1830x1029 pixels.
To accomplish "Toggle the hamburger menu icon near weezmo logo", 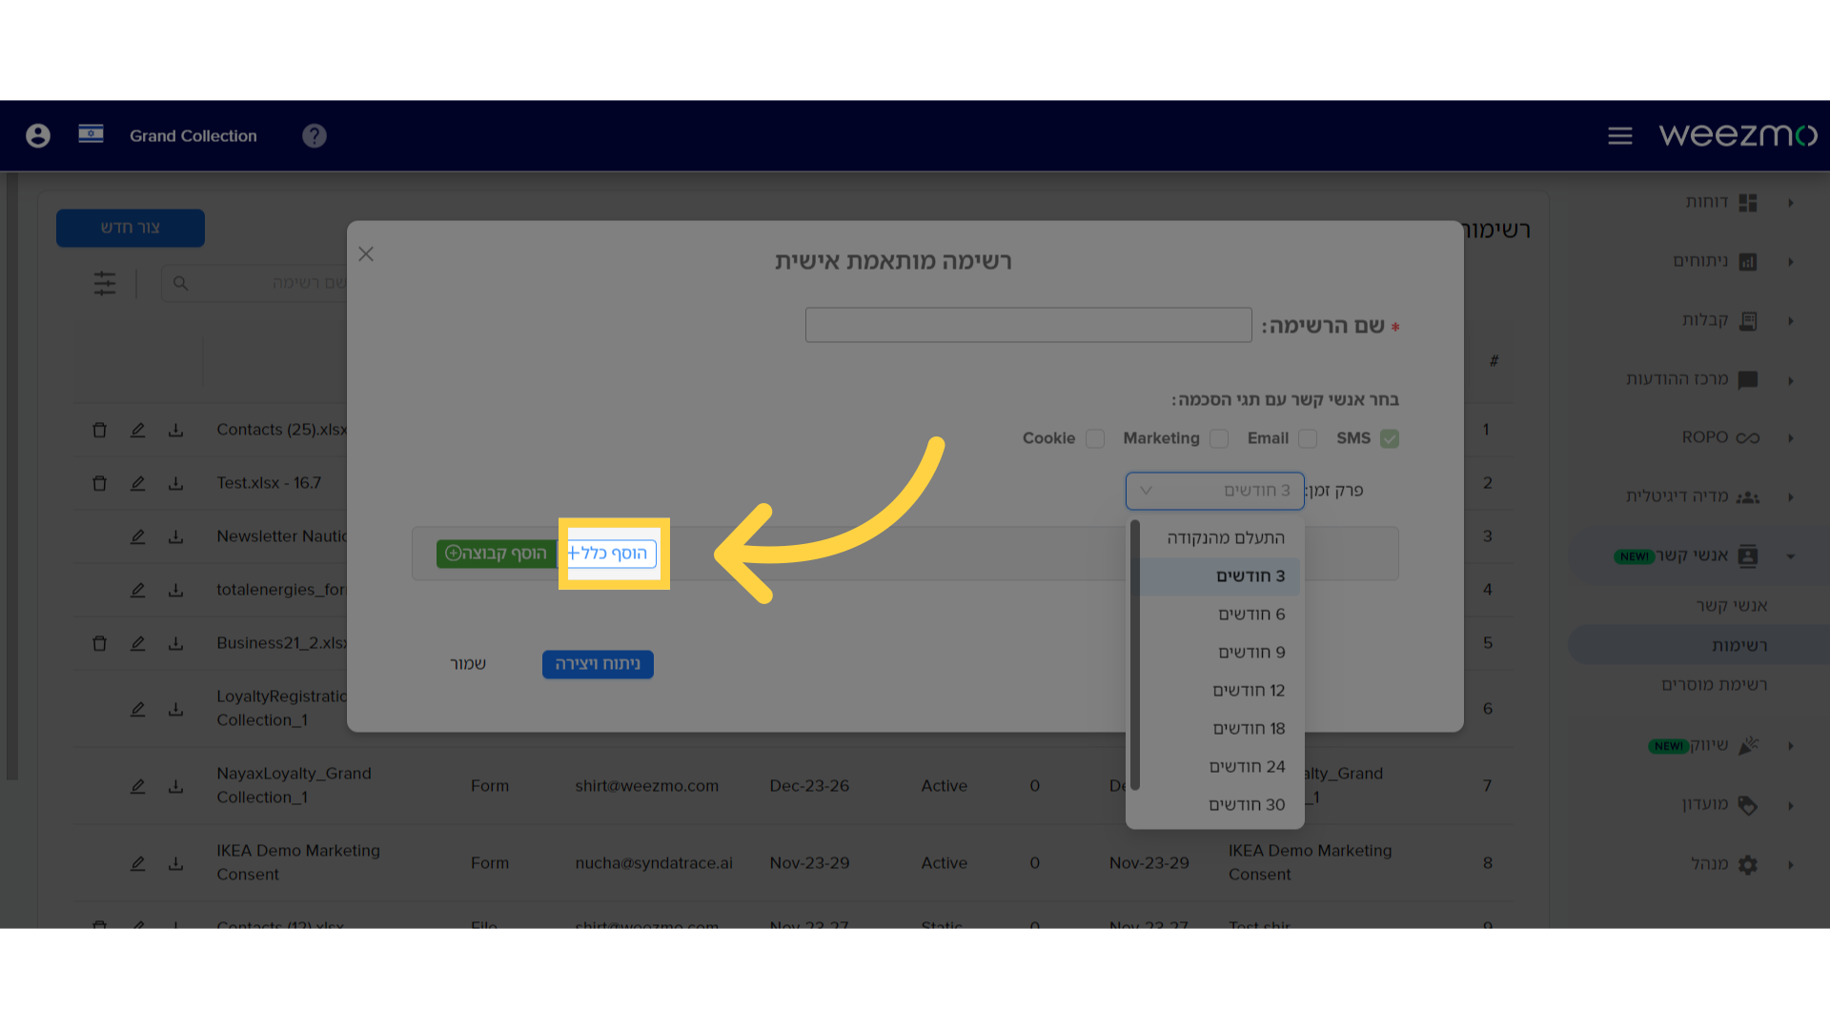I will [x=1620, y=136].
